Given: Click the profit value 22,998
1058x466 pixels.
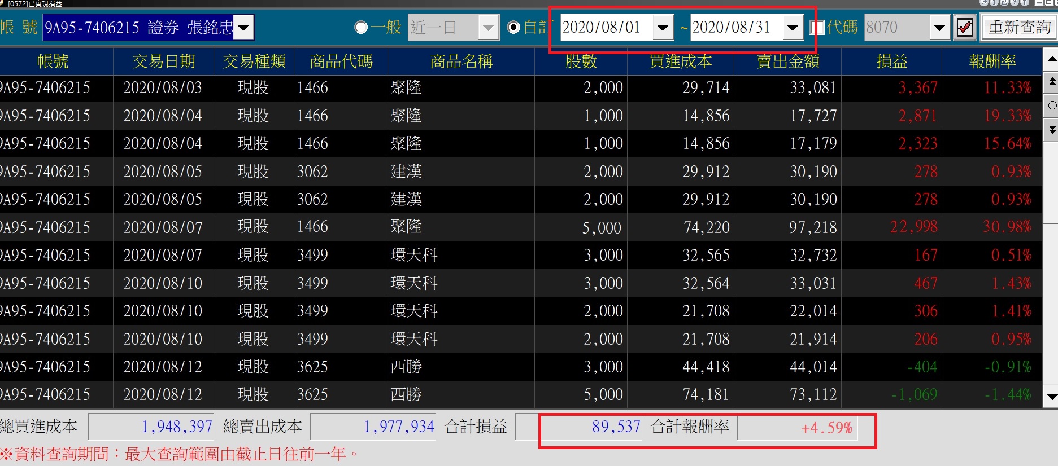Looking at the screenshot, I should click(914, 227).
